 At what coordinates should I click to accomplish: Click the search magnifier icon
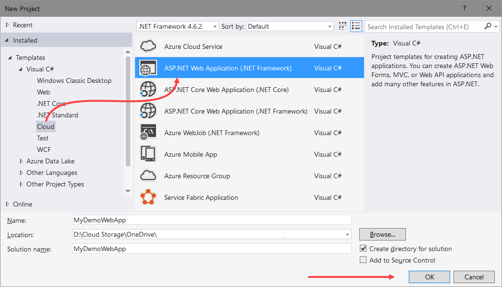point(487,26)
